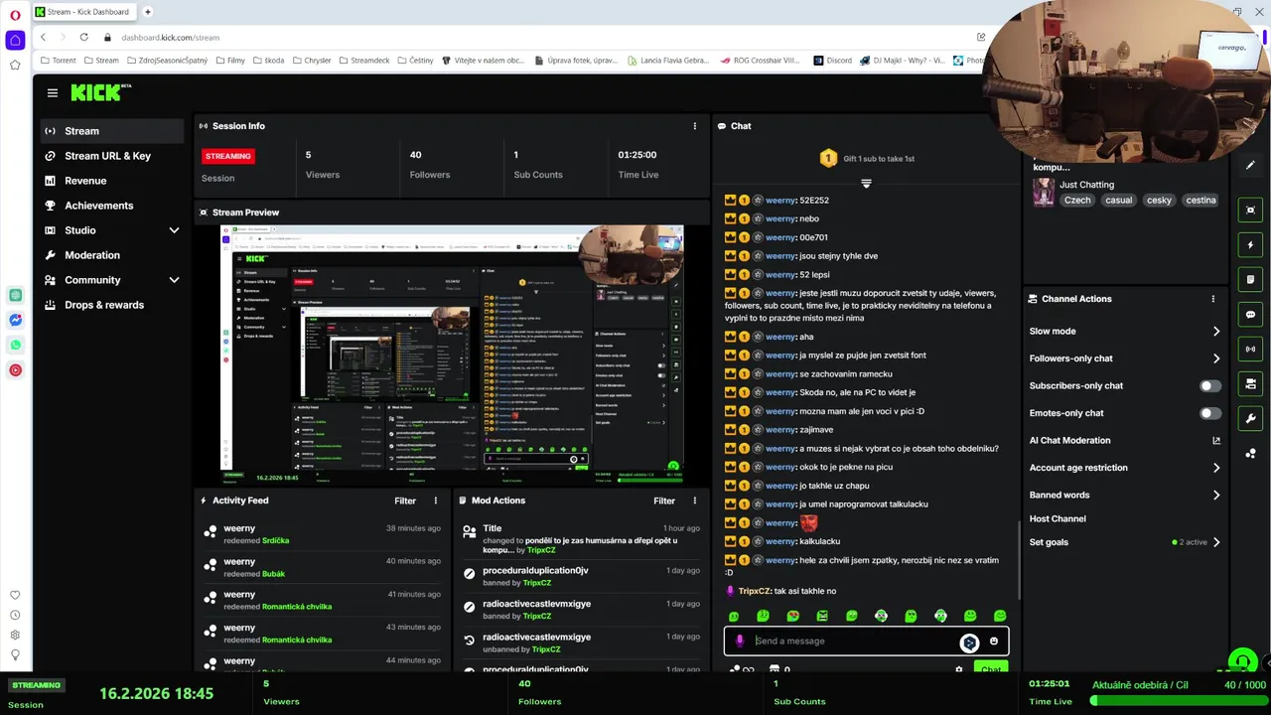The image size is (1271, 715).
Task: Click the document icon in right sidebar
Action: click(x=1250, y=279)
